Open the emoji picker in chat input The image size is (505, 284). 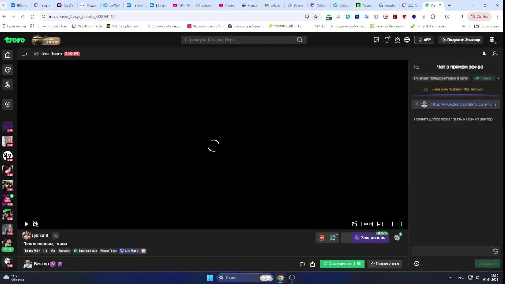coord(496,251)
